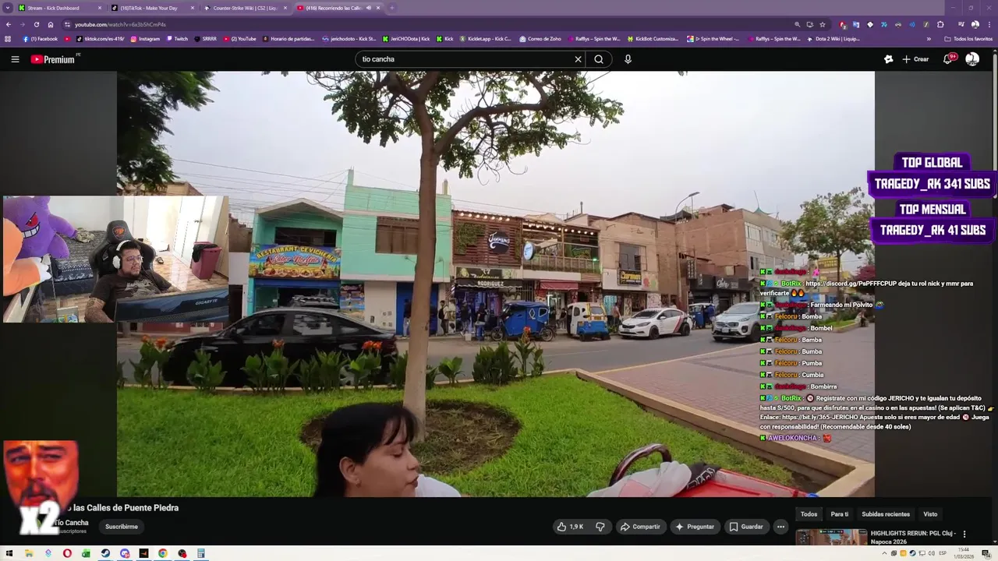Open File Explorer from the taskbar
The height and width of the screenshot is (561, 998).
point(29,553)
